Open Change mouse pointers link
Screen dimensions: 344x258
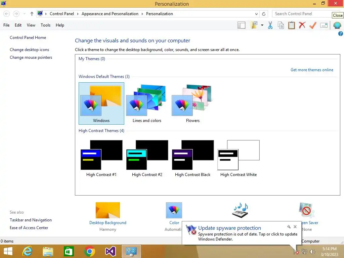coord(31,57)
